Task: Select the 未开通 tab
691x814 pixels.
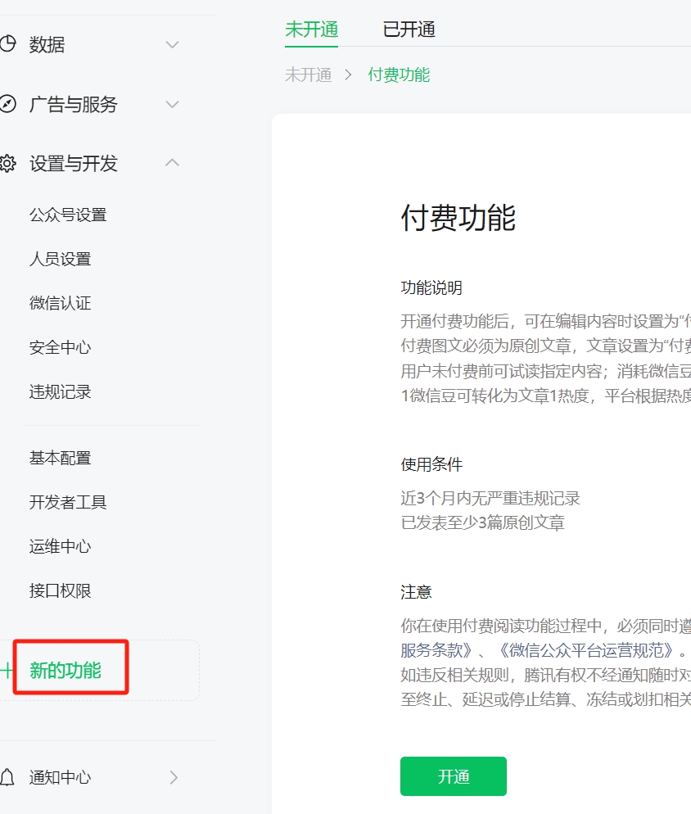Action: click(x=311, y=30)
